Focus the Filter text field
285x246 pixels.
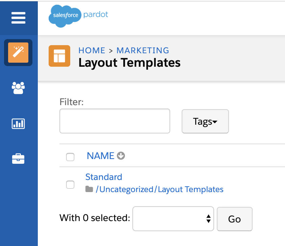point(115,121)
